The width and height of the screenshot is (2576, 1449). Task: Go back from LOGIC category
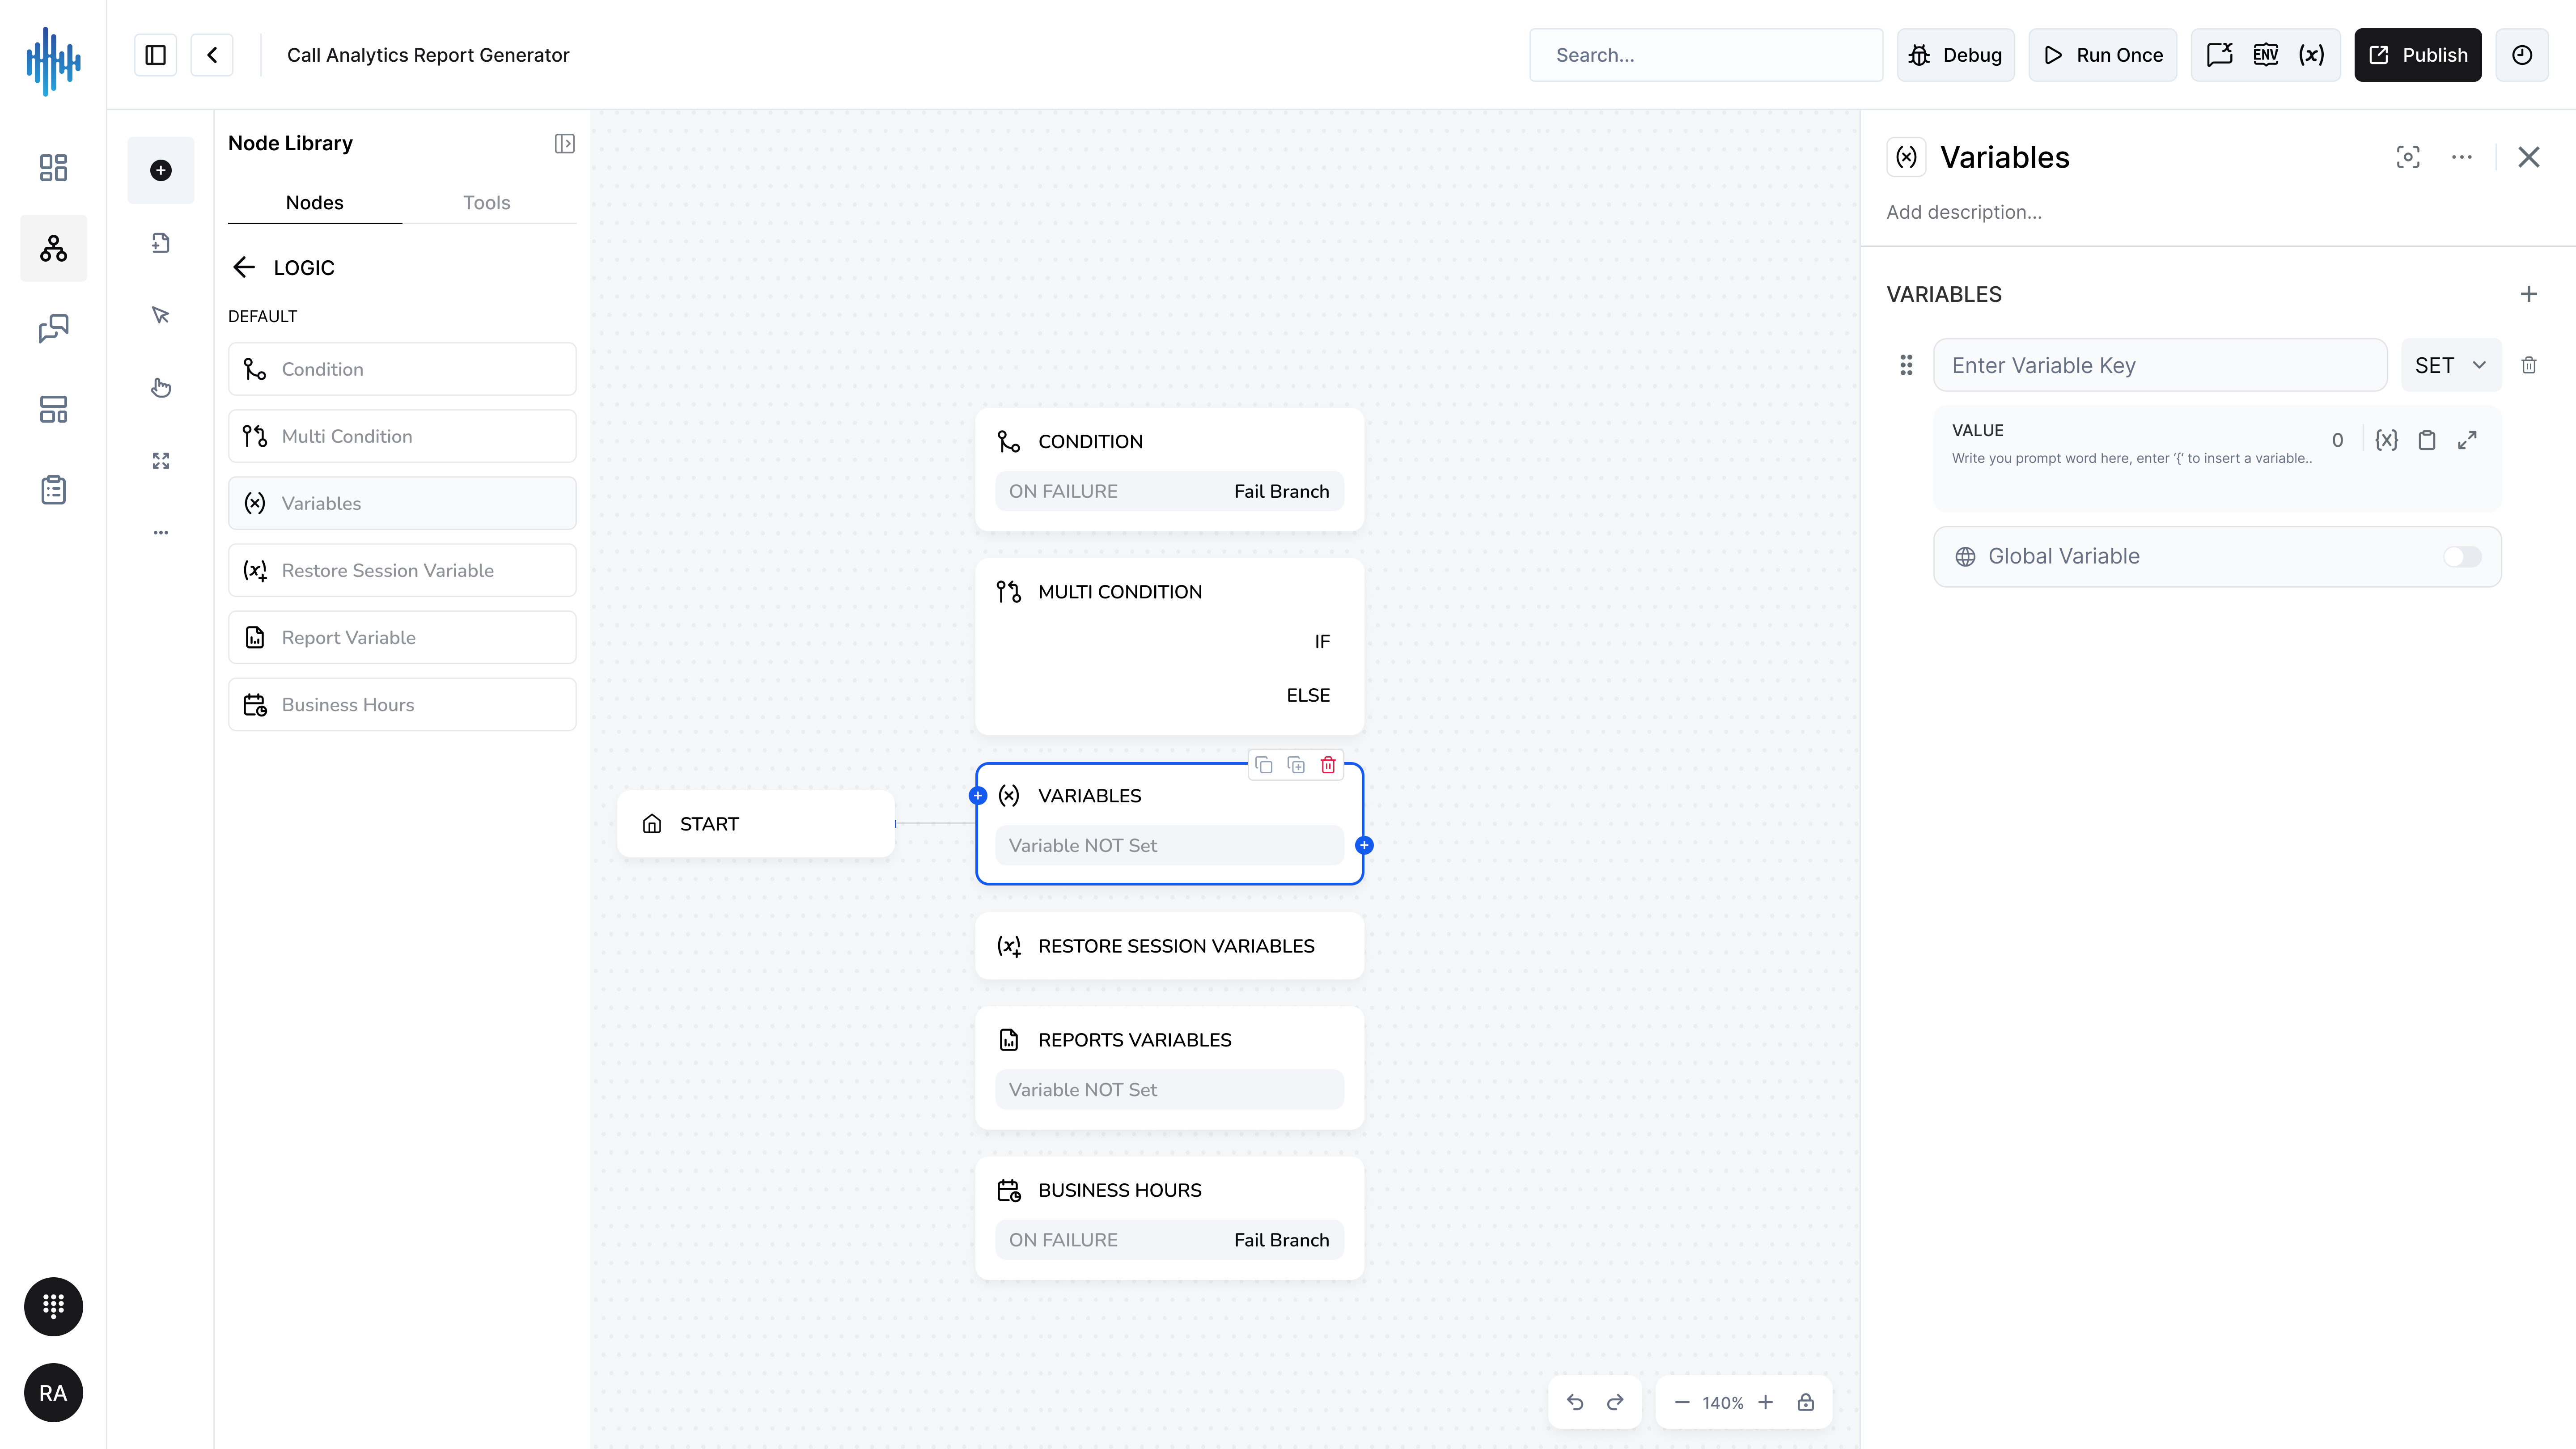point(244,267)
